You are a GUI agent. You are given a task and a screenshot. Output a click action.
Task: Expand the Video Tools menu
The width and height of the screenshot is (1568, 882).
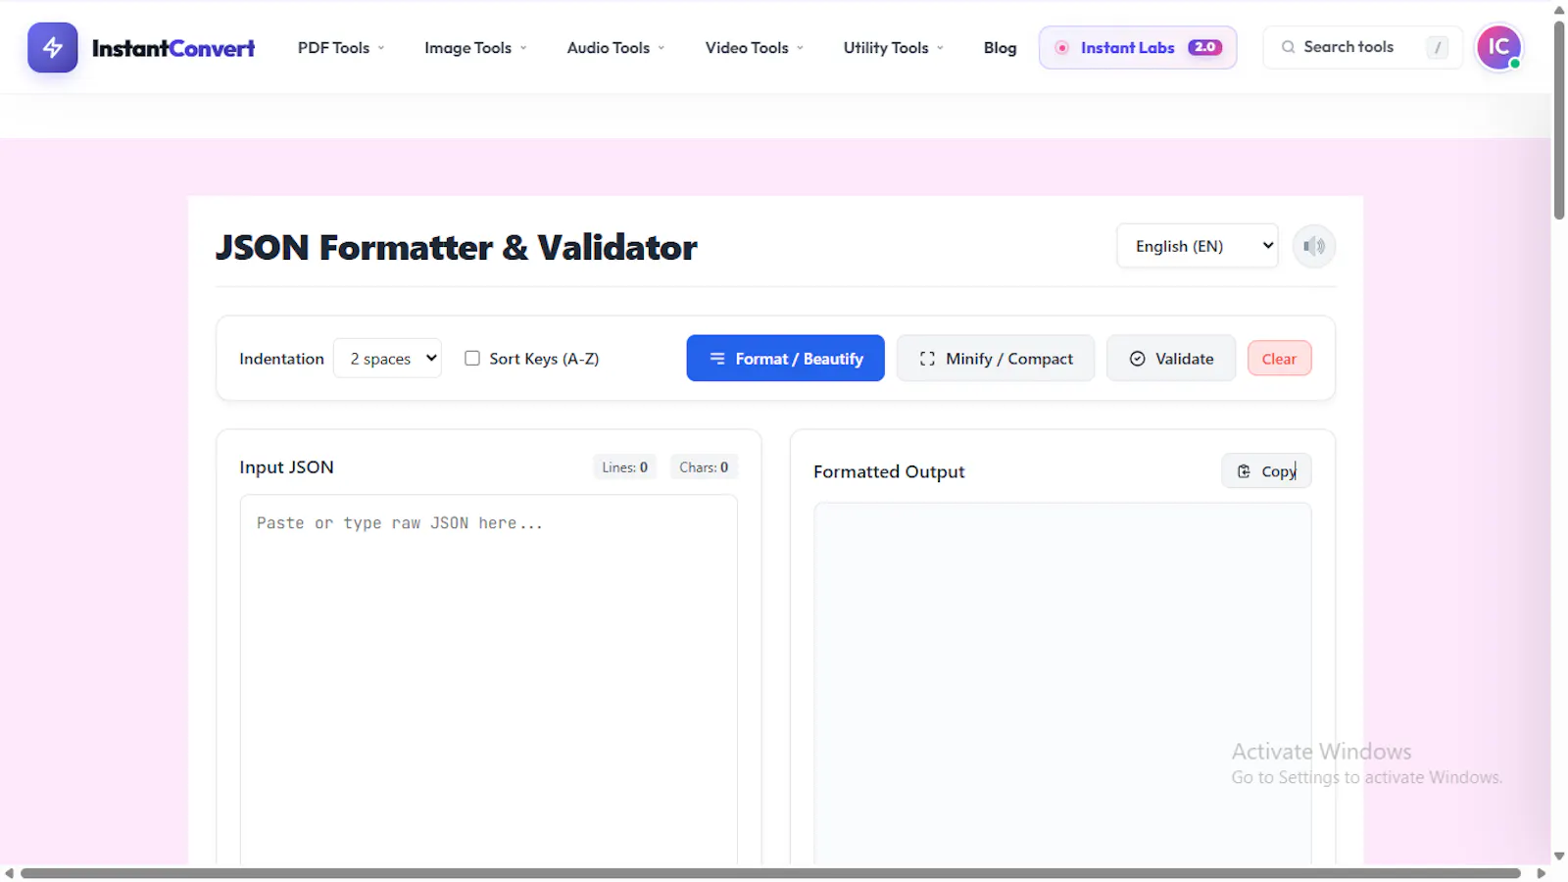tap(754, 48)
